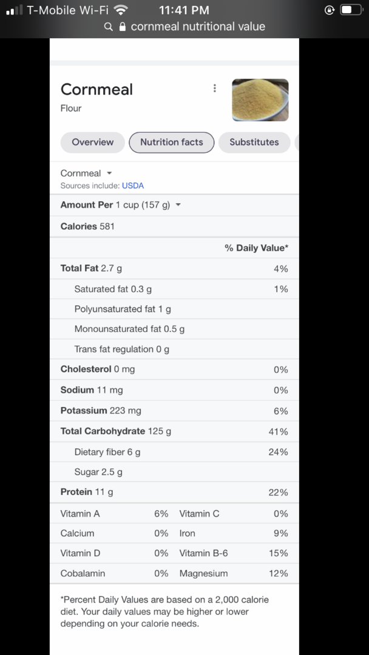This screenshot has width=369, height=655.
Task: Tap the Calories 581 row
Action: click(x=175, y=226)
